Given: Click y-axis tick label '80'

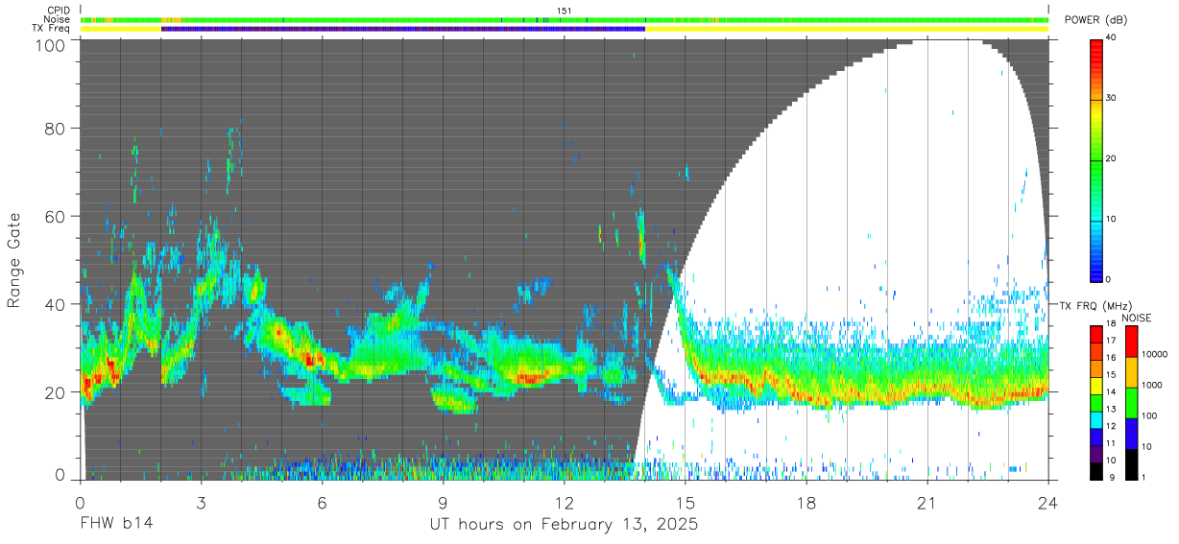Looking at the screenshot, I should click(57, 128).
